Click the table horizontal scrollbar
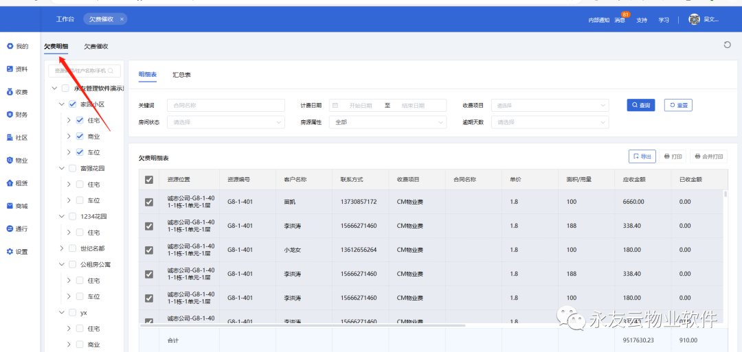Image resolution: width=742 pixels, height=352 pixels. [x=303, y=325]
